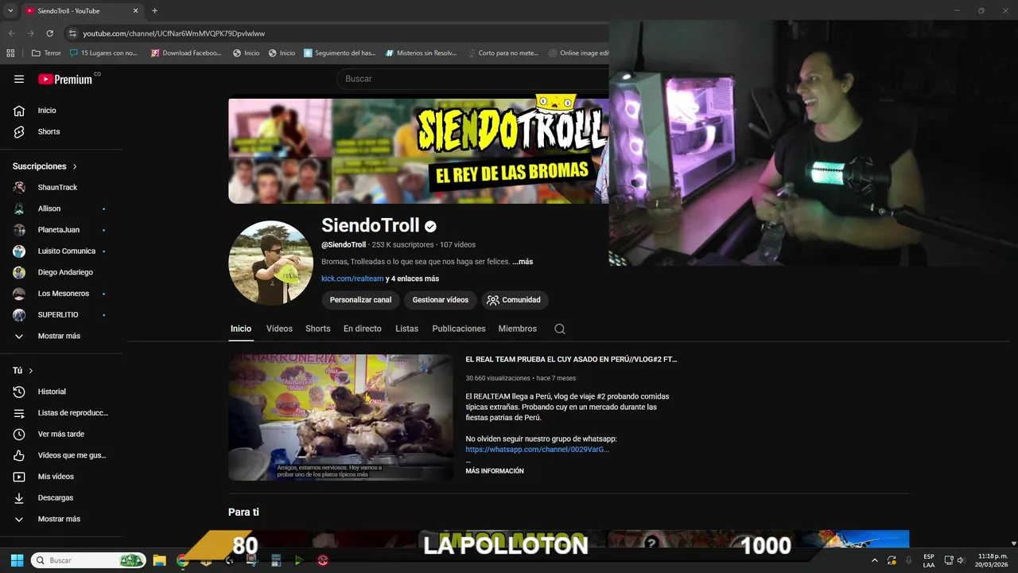
Task: Click the Comunidad button
Action: 515,300
